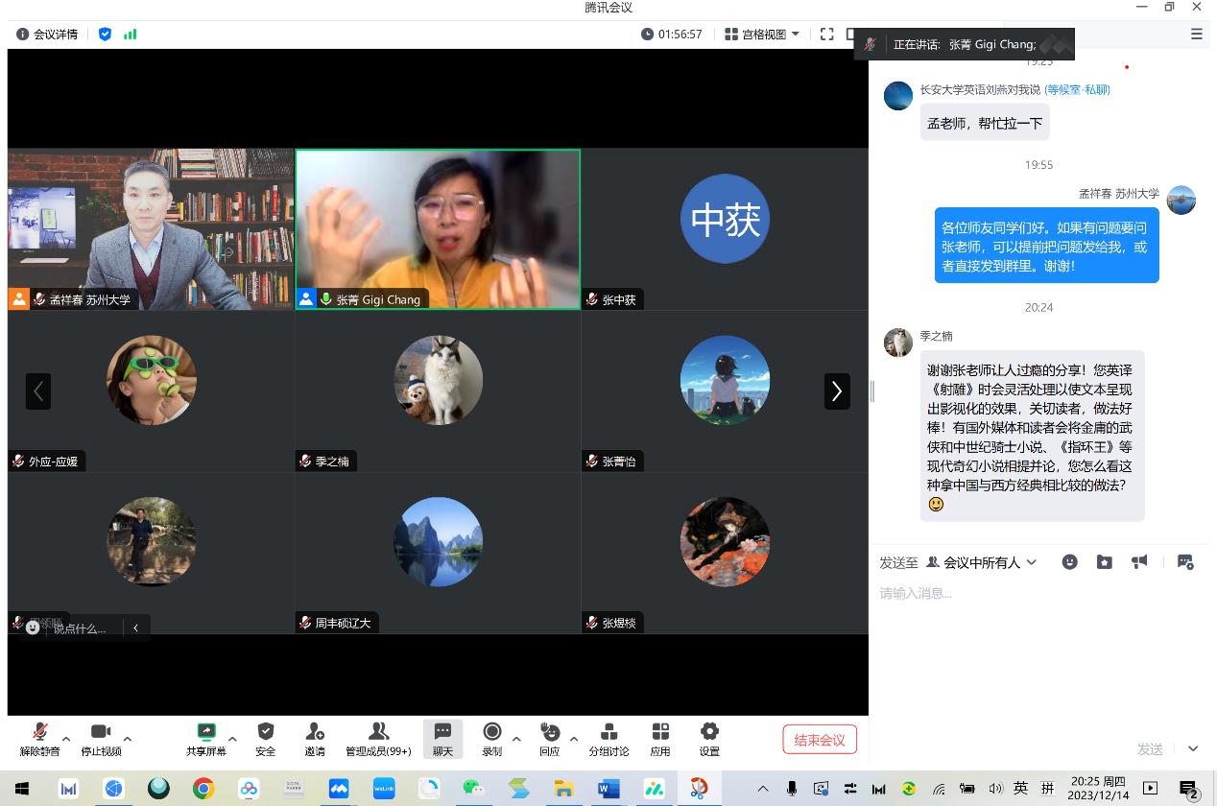
Task: Click the 共享屏幕 share screen icon
Action: click(x=205, y=733)
